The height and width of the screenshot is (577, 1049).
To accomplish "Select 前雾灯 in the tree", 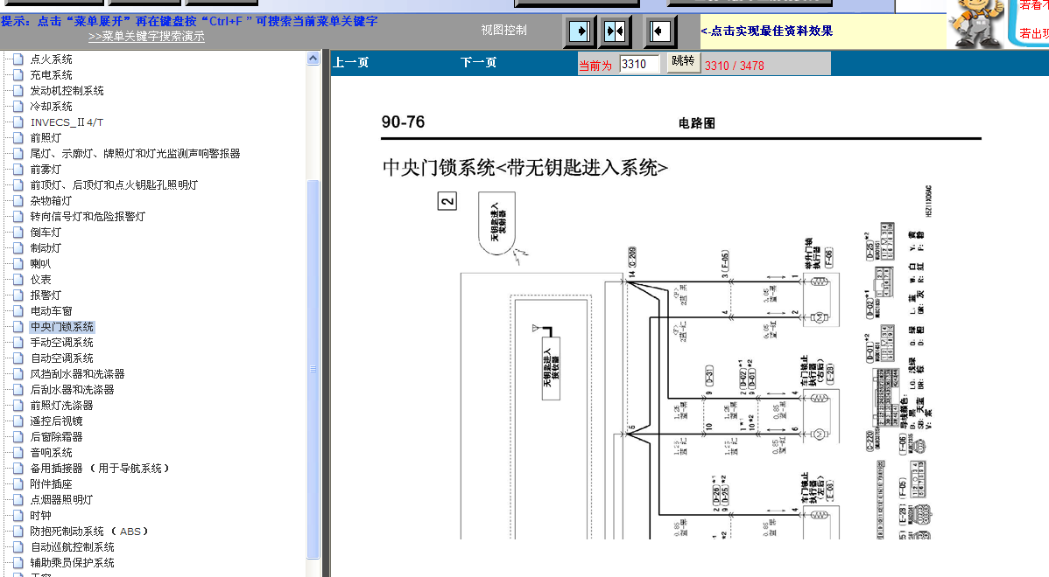I will click(x=46, y=170).
